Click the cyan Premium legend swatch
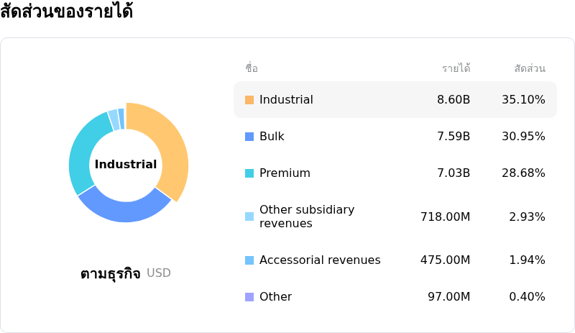Screen dimensions: 575x333 pyautogui.click(x=249, y=173)
